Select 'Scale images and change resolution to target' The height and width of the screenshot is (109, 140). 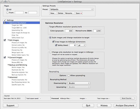click(x=50, y=38)
